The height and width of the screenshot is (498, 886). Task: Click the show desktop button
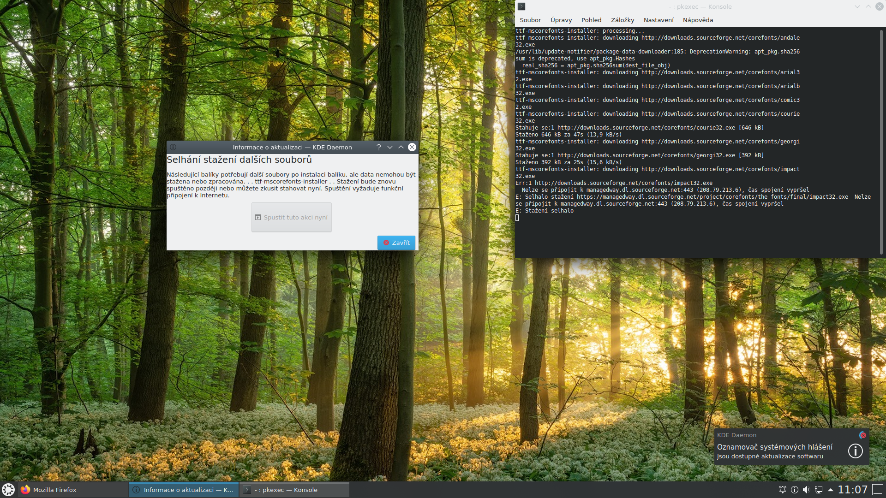click(878, 490)
